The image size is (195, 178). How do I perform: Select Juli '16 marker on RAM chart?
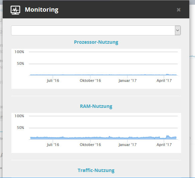pos(53,145)
